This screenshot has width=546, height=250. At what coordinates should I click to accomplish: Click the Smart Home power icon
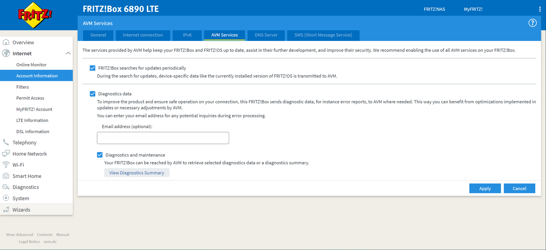[6, 176]
